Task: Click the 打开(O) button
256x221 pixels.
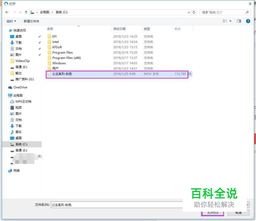Action: [213, 212]
